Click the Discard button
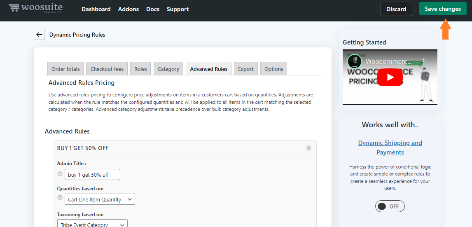The width and height of the screenshot is (472, 227). [x=396, y=9]
